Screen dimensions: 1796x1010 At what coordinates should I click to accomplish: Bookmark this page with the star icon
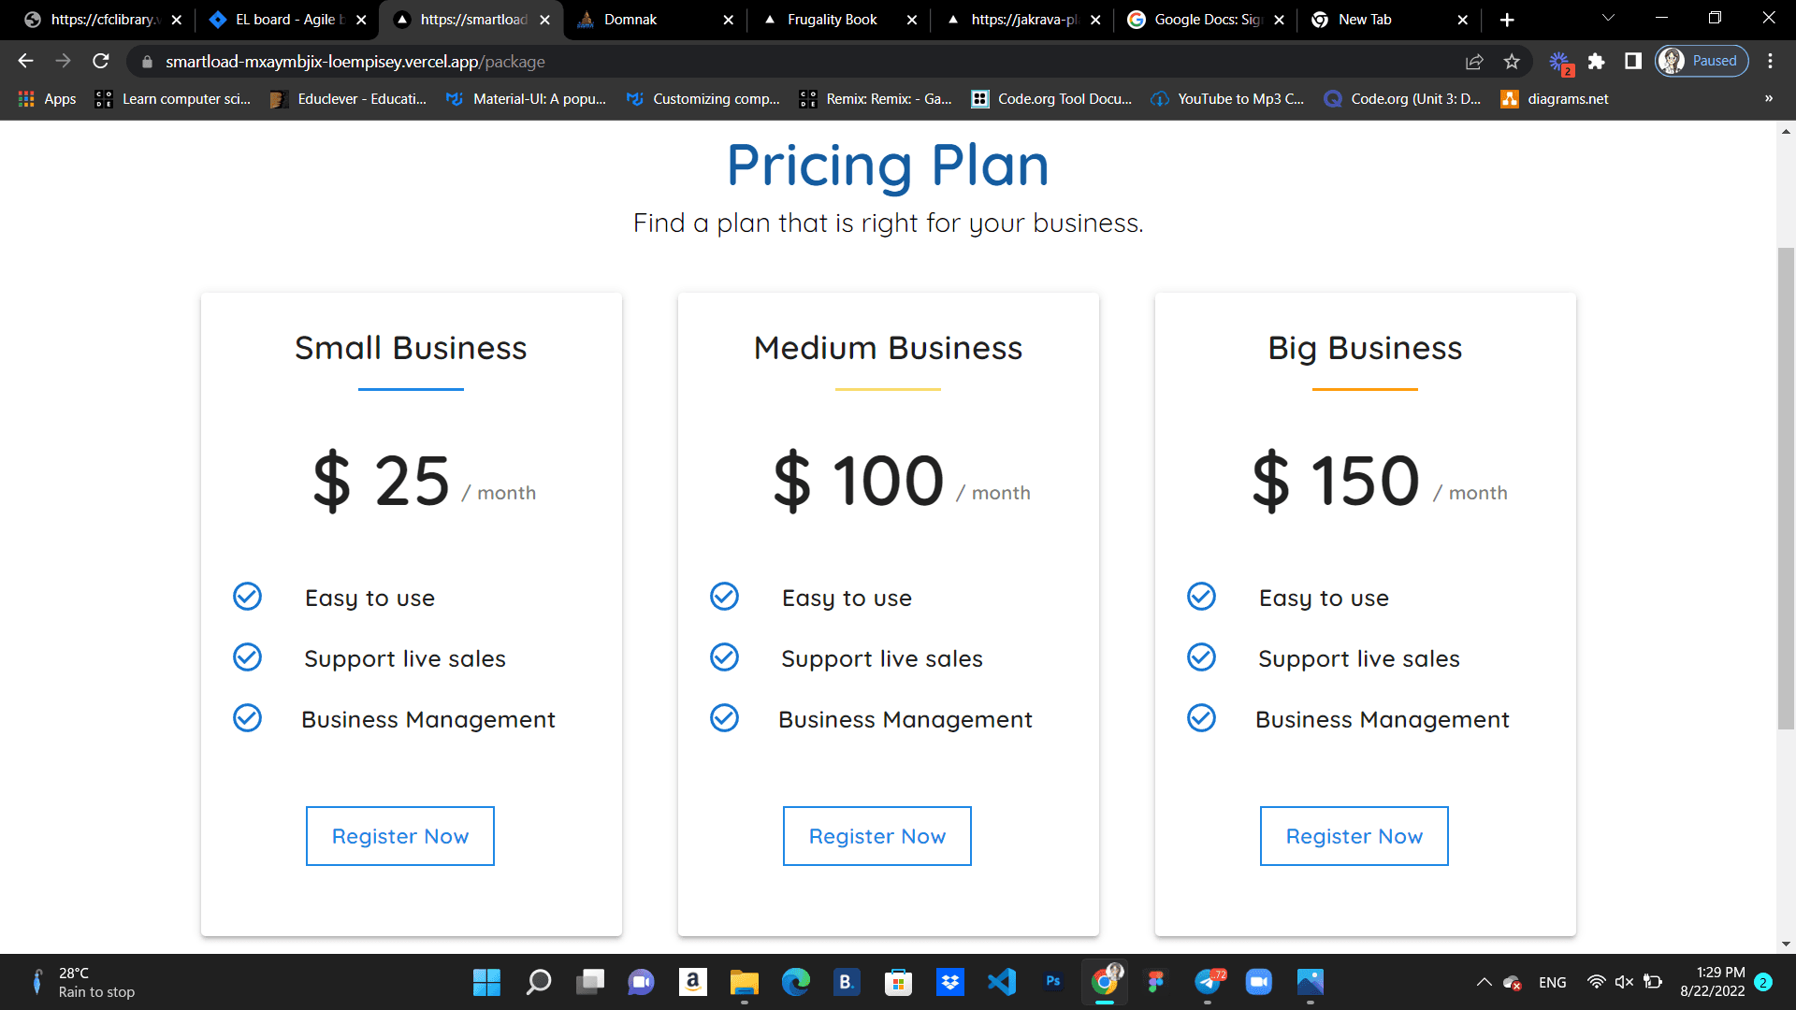pyautogui.click(x=1512, y=62)
